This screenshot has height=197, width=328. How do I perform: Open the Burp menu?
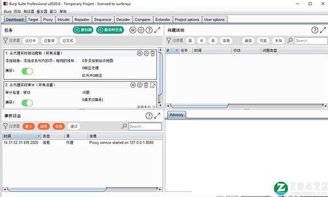8,11
